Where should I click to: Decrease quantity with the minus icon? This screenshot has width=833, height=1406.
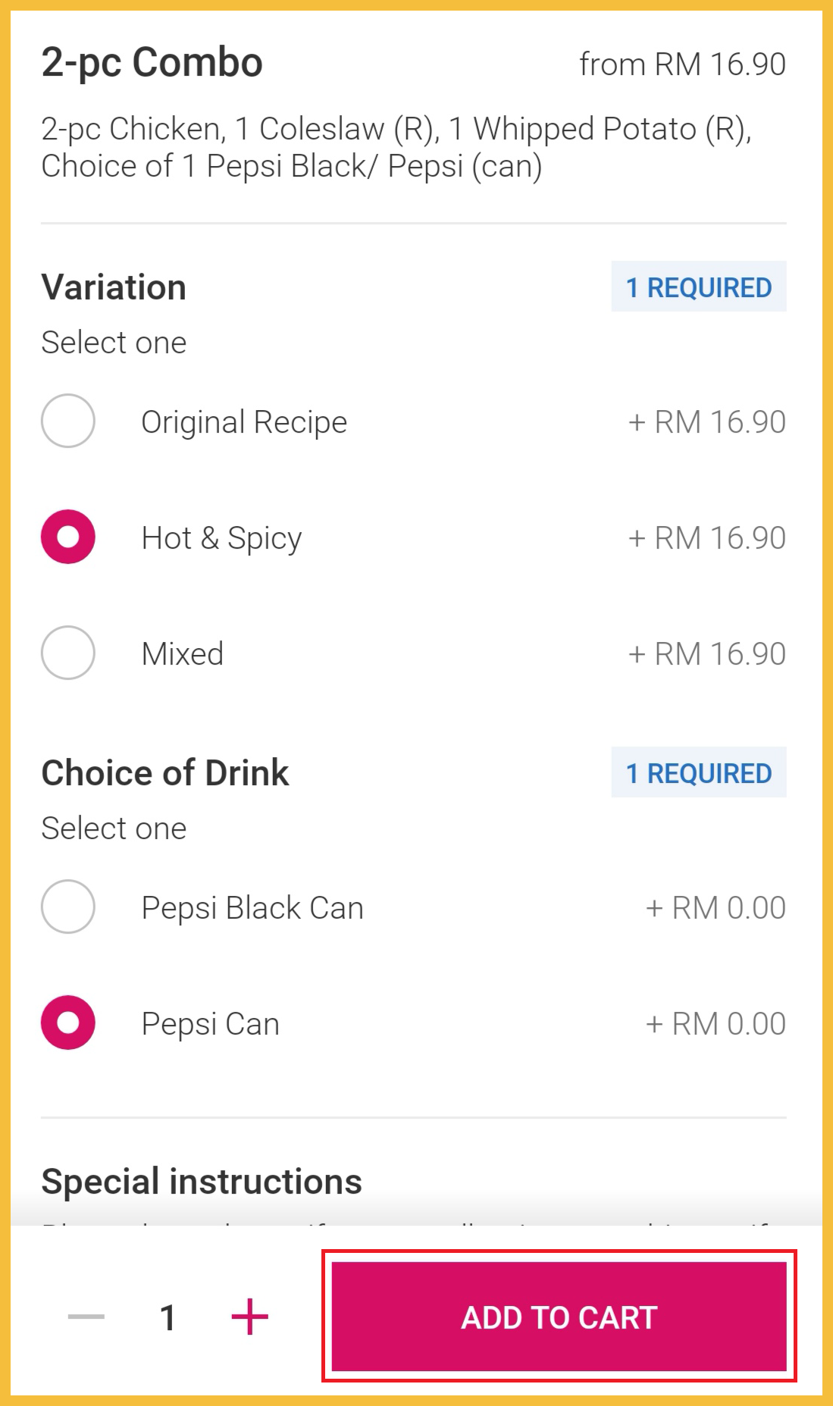[x=86, y=1317]
